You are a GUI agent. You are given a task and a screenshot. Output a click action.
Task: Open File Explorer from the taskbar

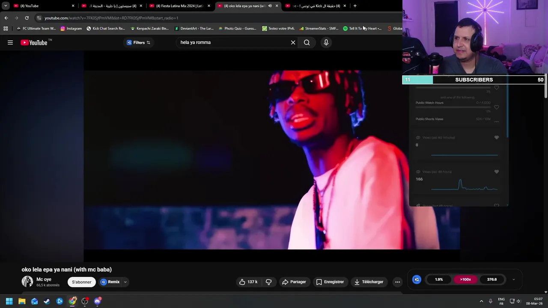click(x=22, y=301)
